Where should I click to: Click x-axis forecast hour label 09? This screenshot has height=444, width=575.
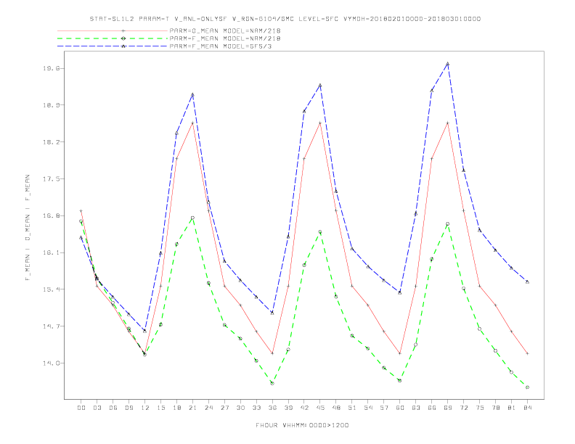(129, 408)
